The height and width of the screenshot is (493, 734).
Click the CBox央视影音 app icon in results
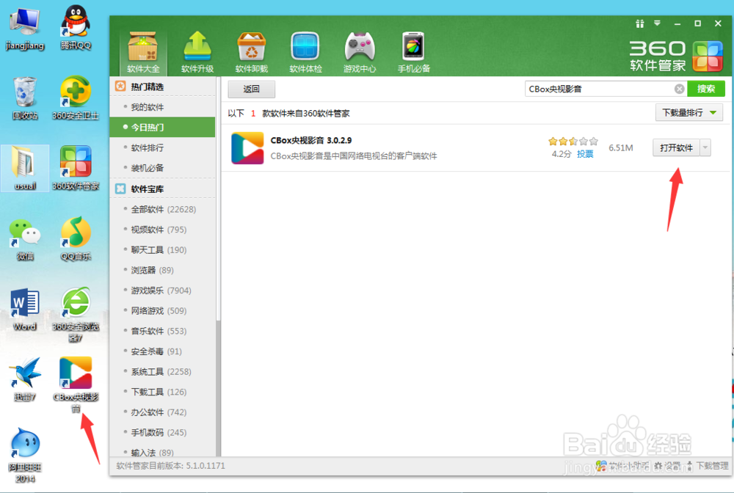(247, 147)
